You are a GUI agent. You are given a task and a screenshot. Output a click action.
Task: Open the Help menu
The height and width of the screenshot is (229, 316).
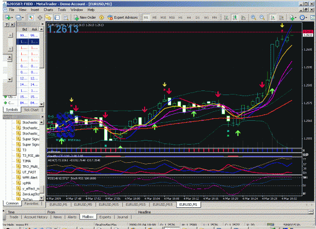click(91, 10)
